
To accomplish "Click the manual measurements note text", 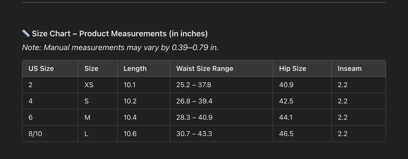I will (120, 47).
